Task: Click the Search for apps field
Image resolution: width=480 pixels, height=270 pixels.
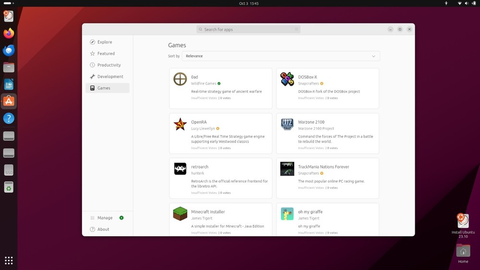Action: click(248, 29)
